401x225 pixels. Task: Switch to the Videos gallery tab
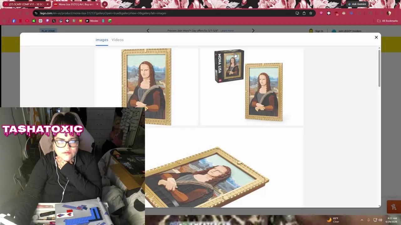point(117,40)
